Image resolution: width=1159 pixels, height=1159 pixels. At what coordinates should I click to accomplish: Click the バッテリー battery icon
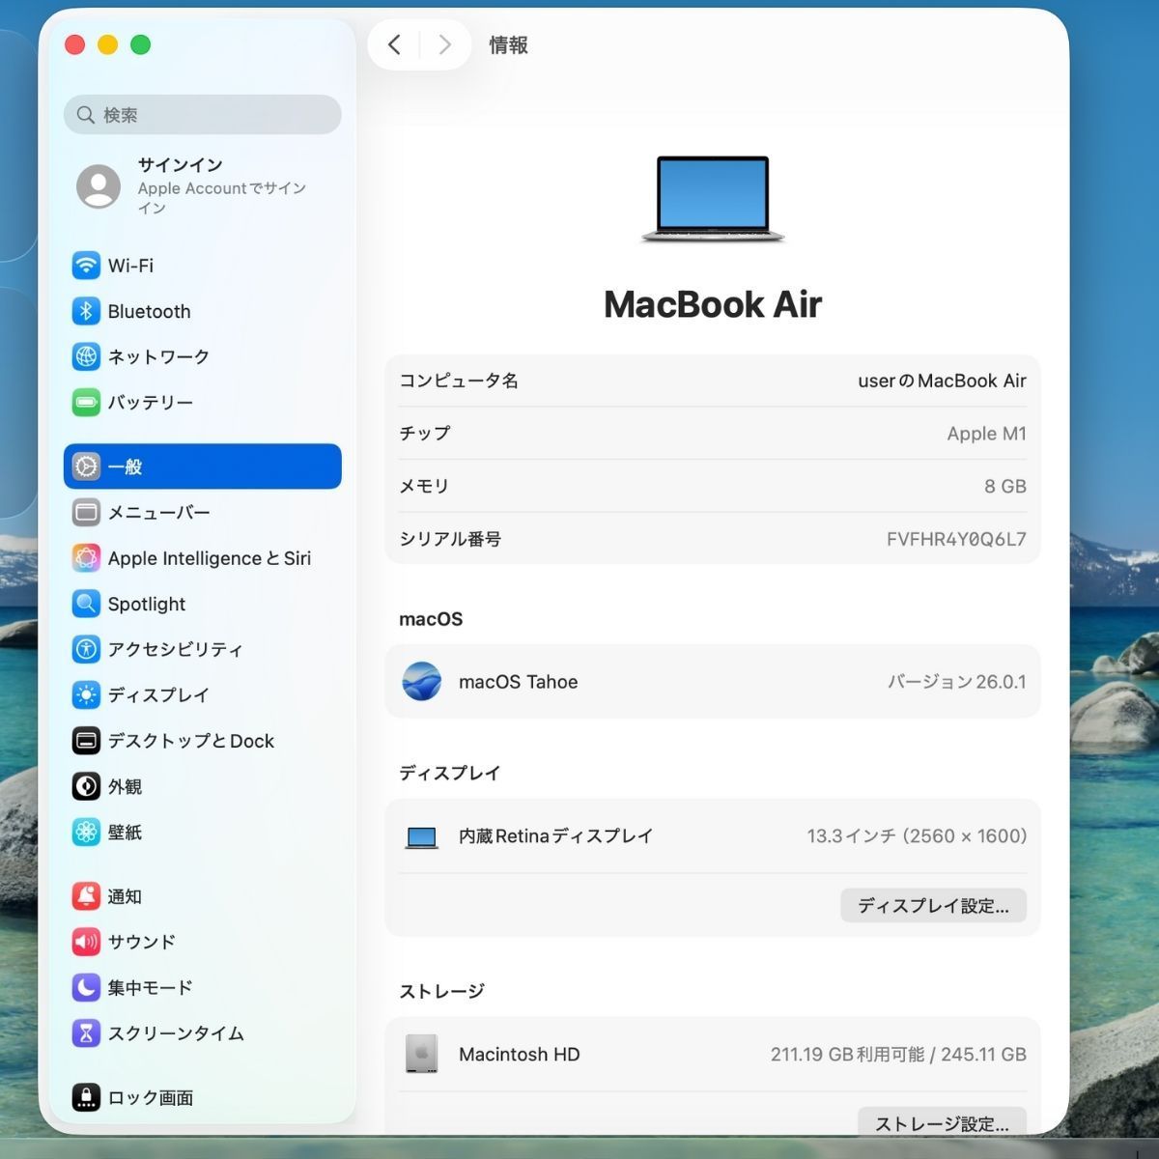pos(86,402)
